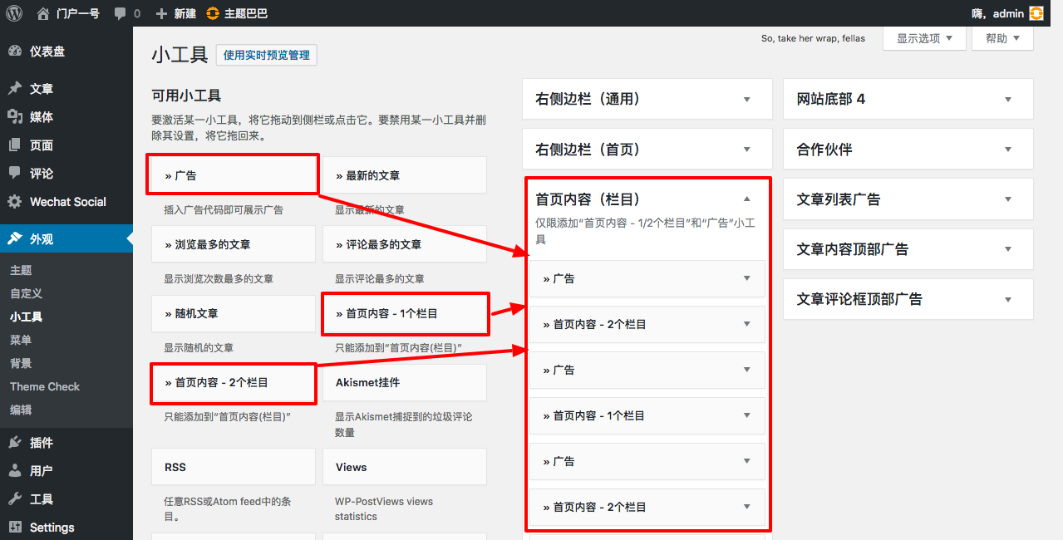The width and height of the screenshot is (1063, 540).
Task: Click the WordPress logo icon
Action: (14, 13)
